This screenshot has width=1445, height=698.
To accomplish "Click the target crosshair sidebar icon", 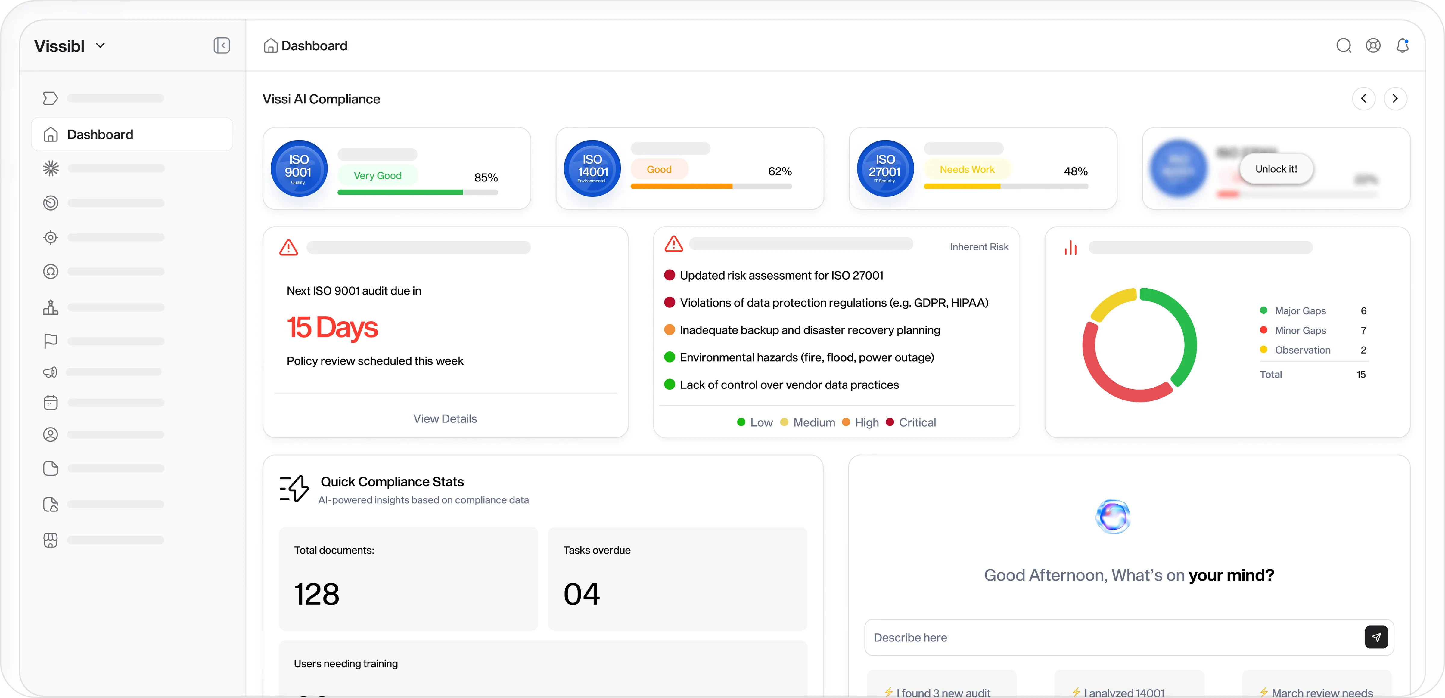I will 51,238.
